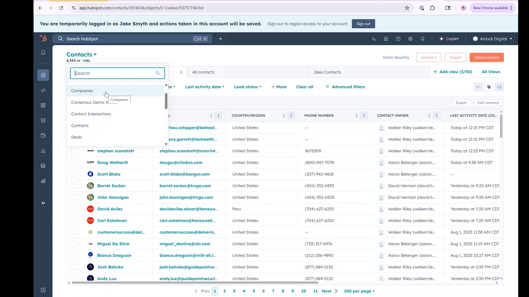529x297 pixels.
Task: Open the Data Management database section in sidebar
Action: coord(43,166)
